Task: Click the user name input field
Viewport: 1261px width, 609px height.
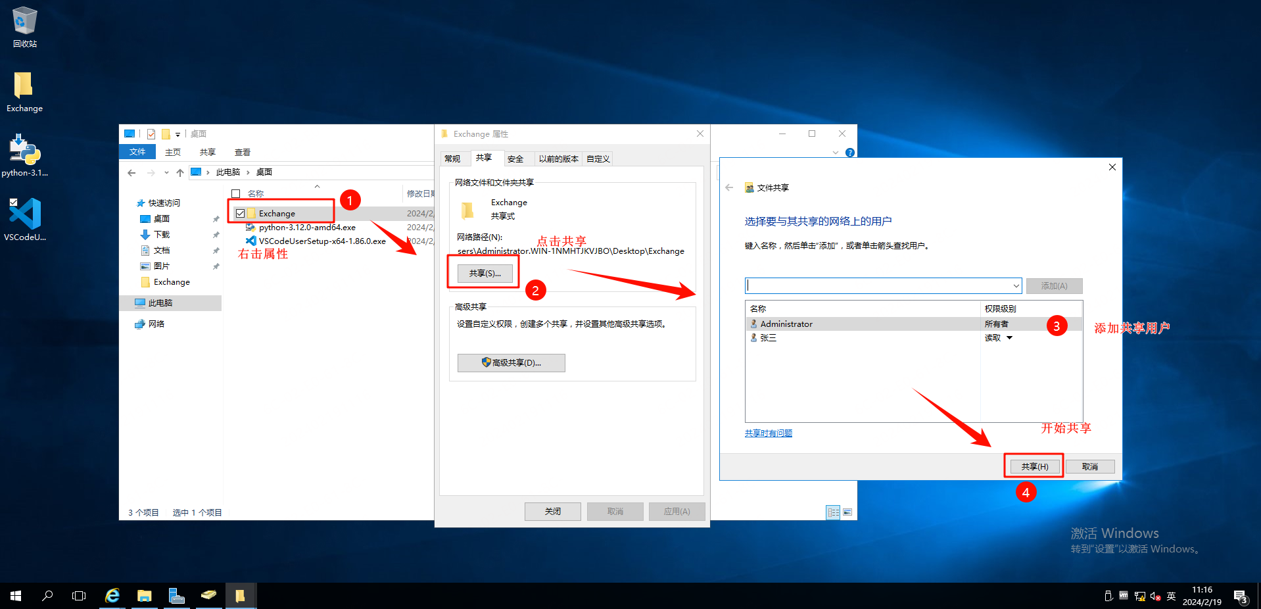Action: pos(878,286)
